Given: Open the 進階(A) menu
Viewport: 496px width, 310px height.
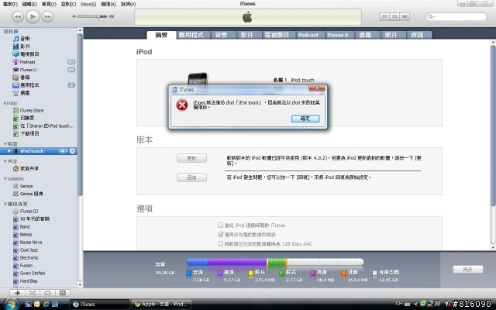Looking at the screenshot, I should [108, 4].
